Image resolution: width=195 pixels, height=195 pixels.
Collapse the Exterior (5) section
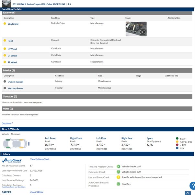tap(97, 13)
